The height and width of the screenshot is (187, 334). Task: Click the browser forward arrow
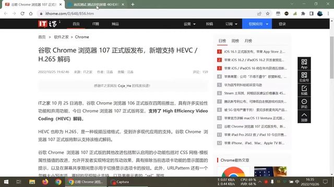(x=14, y=14)
